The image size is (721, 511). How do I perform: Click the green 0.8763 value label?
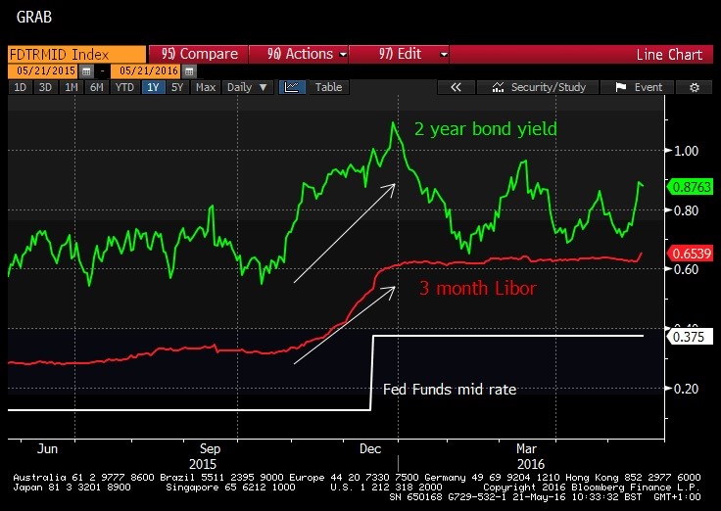pyautogui.click(x=690, y=186)
